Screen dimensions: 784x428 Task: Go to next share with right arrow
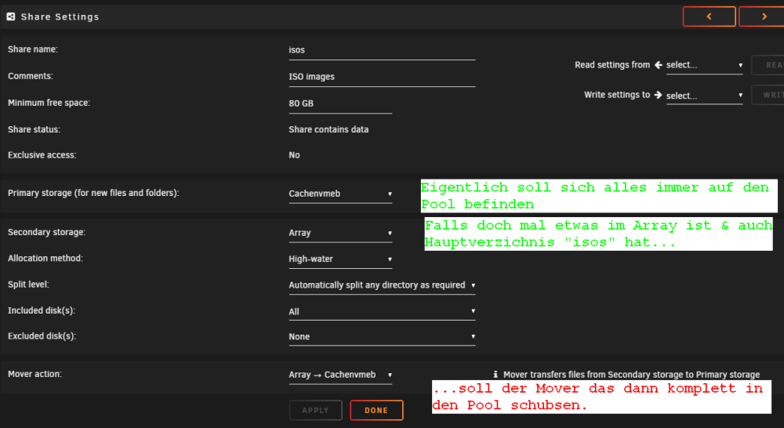pyautogui.click(x=762, y=16)
